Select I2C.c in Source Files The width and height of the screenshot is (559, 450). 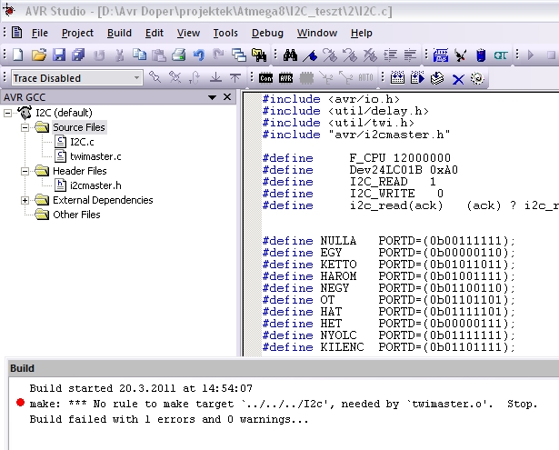[x=82, y=142]
